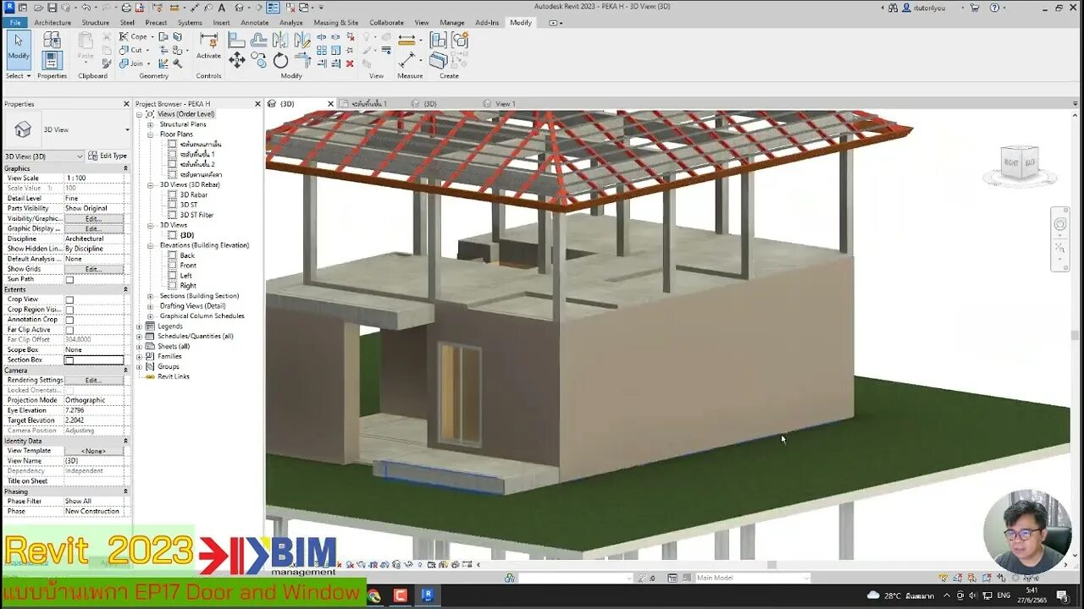Image resolution: width=1084 pixels, height=609 pixels.
Task: Select the Modify arrow tool
Action: tap(18, 50)
